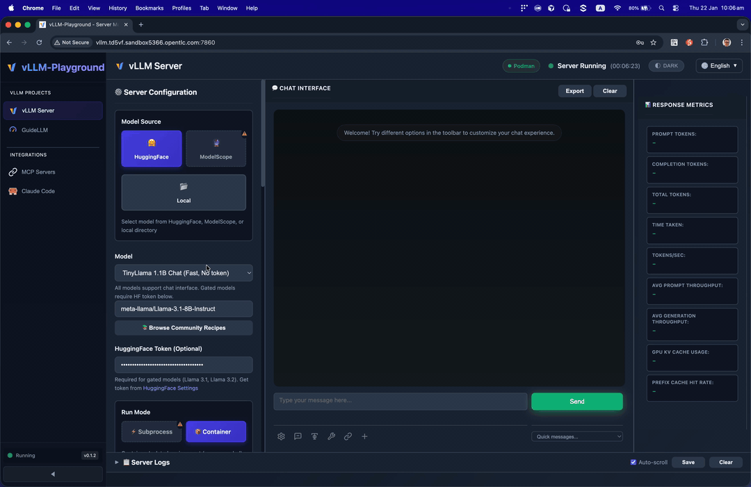This screenshot has height=487, width=751.
Task: Open the HuggingFace Settings link
Action: (170, 388)
